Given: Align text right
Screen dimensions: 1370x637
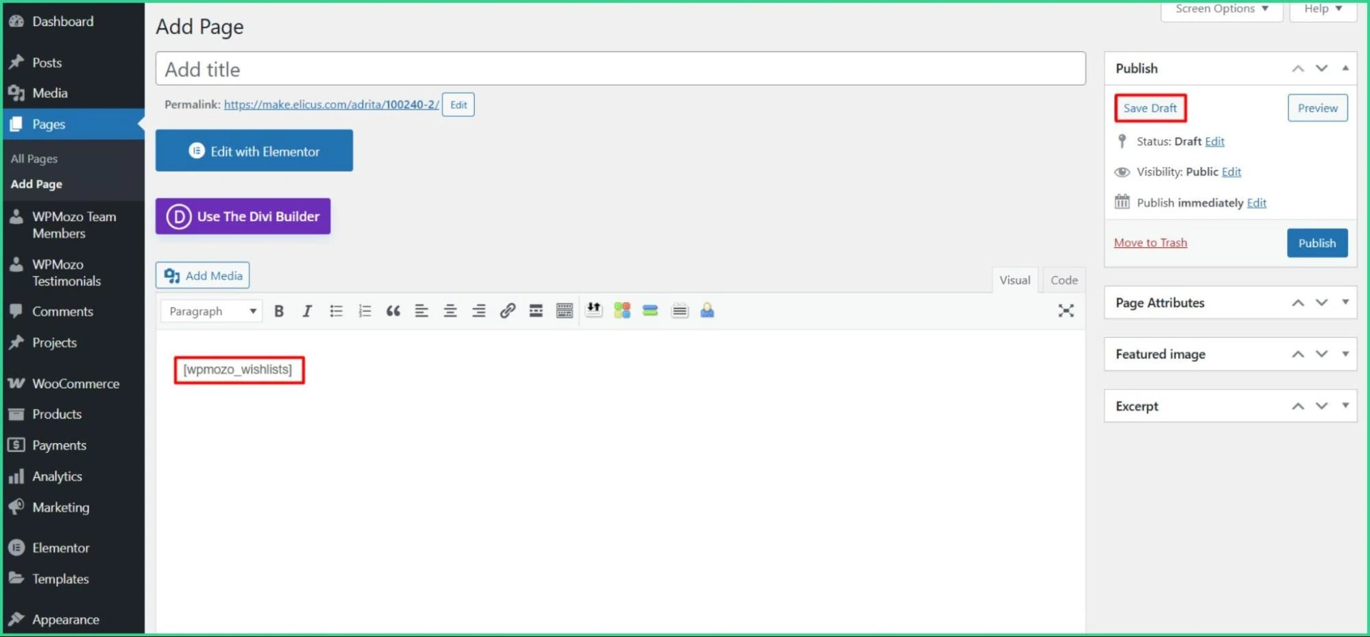Looking at the screenshot, I should point(479,311).
